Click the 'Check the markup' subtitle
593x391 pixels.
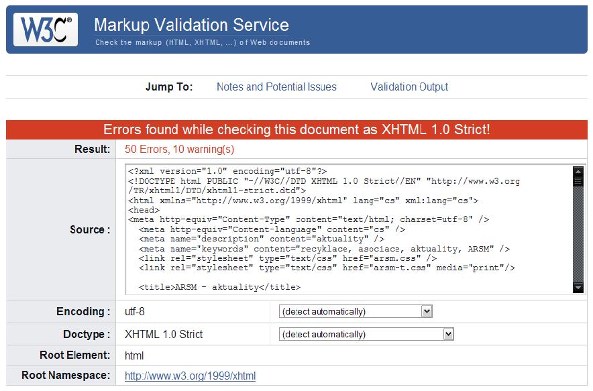[x=203, y=42]
